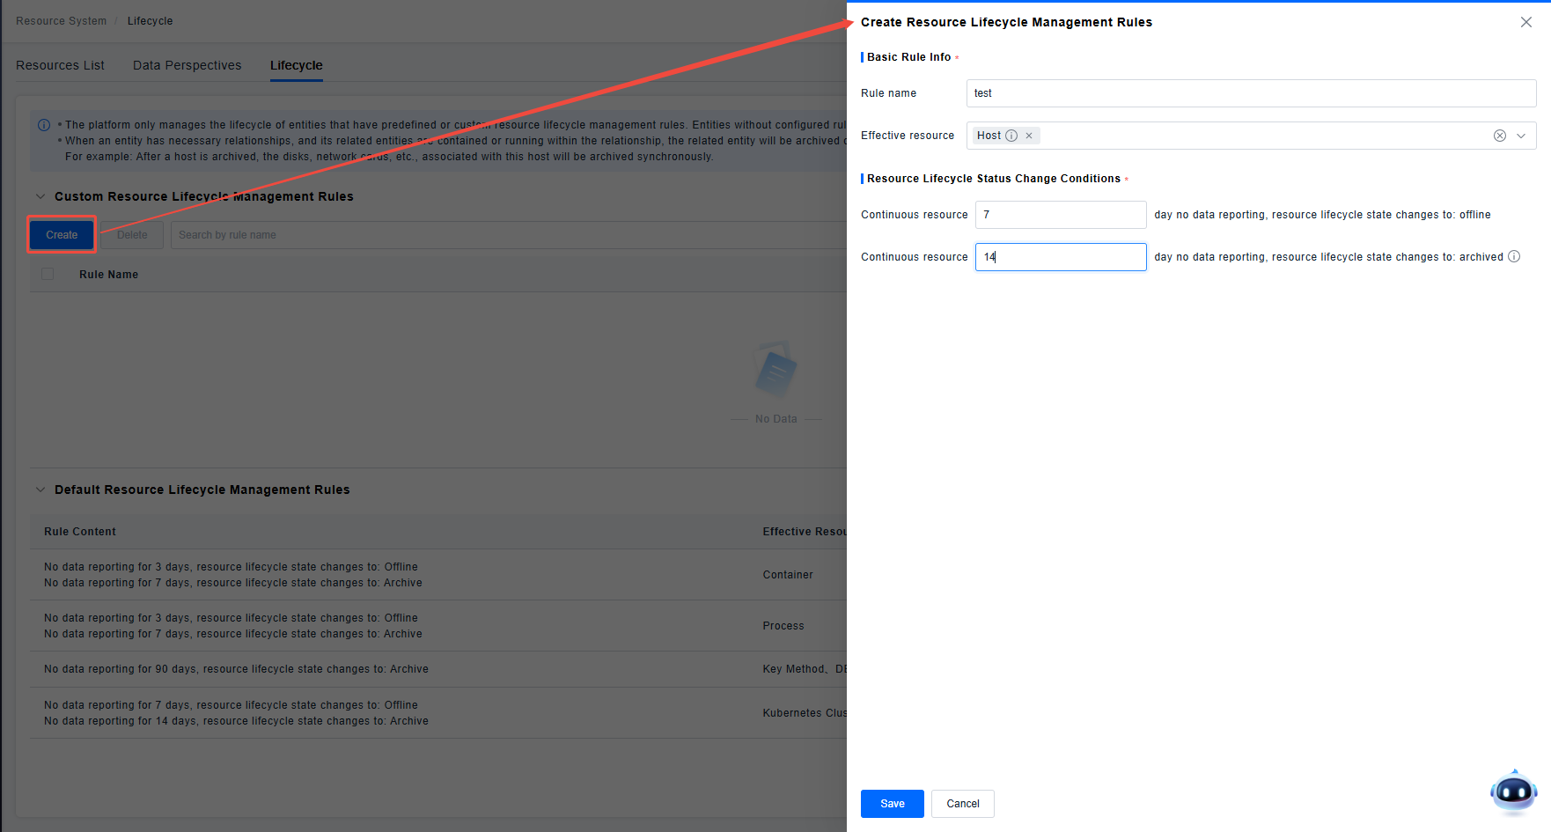Collapse Custom Resource Lifecycle Management Rules section
The height and width of the screenshot is (832, 1551).
pyautogui.click(x=40, y=196)
